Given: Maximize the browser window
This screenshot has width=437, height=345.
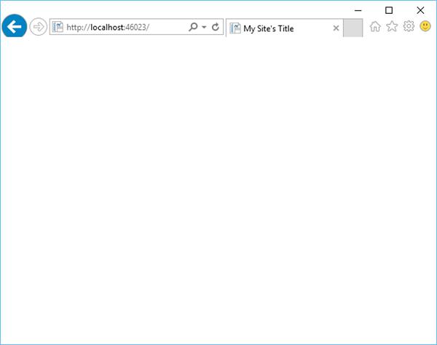Looking at the screenshot, I should tap(389, 10).
